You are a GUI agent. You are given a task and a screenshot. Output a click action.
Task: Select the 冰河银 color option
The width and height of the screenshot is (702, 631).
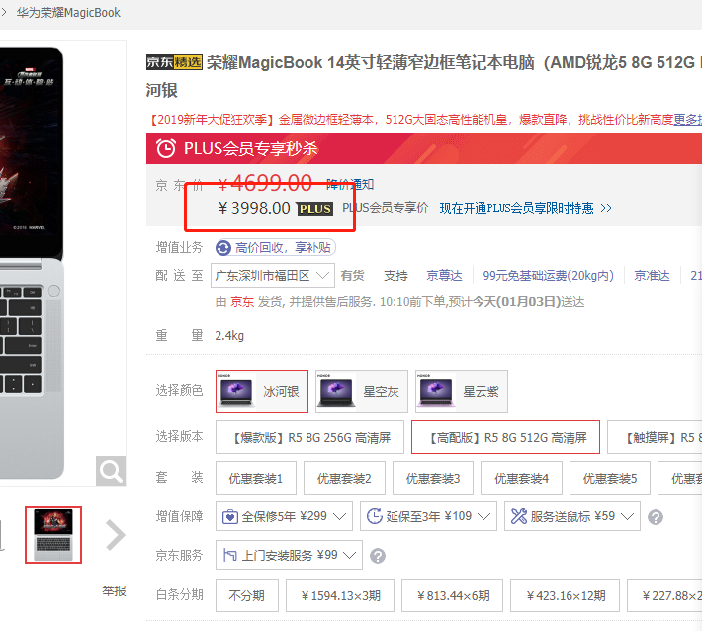point(262,392)
